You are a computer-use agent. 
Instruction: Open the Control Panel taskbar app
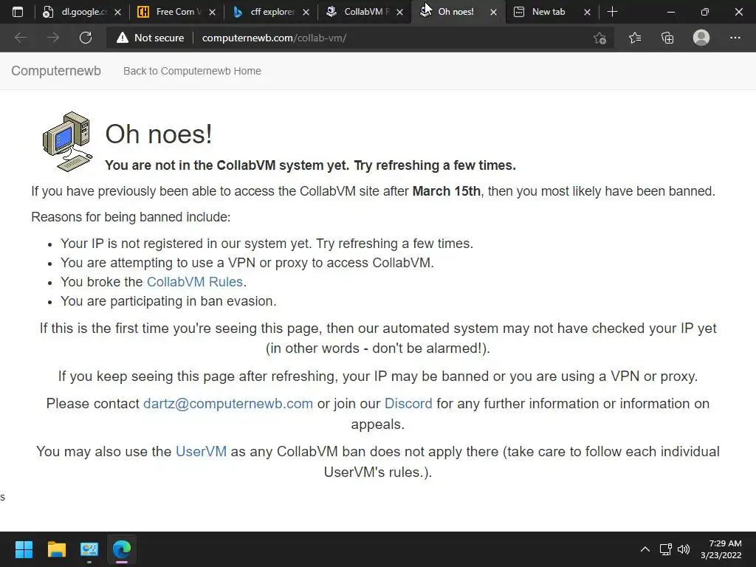pos(89,549)
